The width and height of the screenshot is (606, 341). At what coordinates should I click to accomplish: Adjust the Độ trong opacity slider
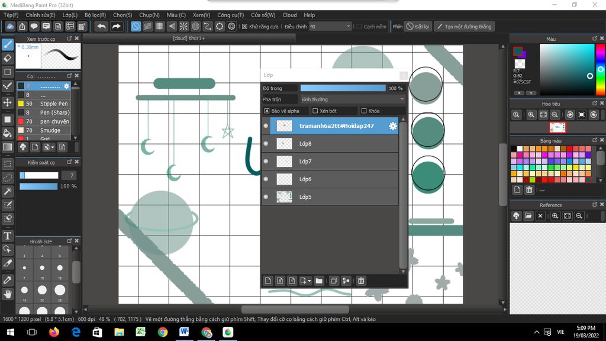click(343, 88)
